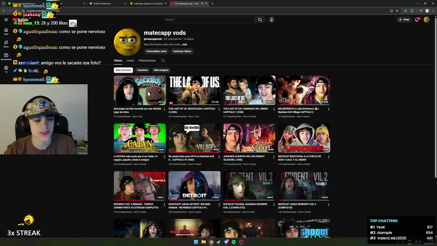Mute the matecapp vods browser tab

click(x=202, y=3)
